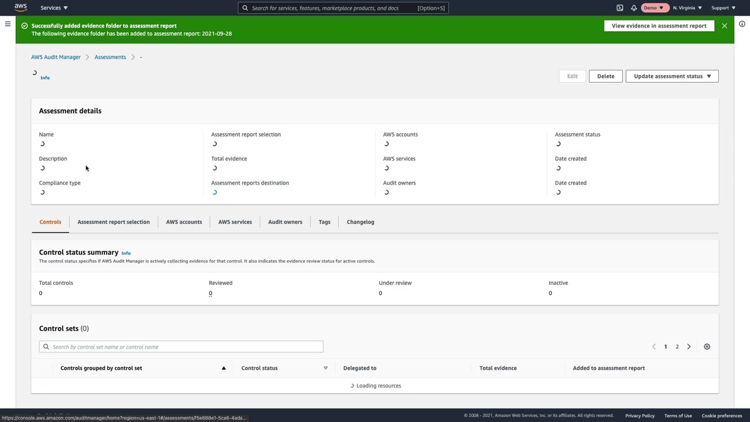Open the Changelog tab
Screen dimensions: 750x422
(x=360, y=222)
